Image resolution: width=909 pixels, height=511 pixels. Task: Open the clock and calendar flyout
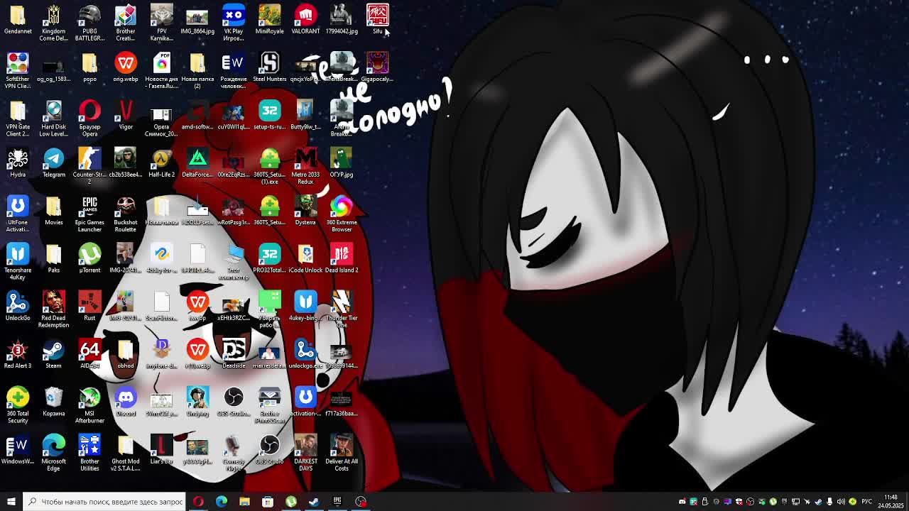pos(891,502)
